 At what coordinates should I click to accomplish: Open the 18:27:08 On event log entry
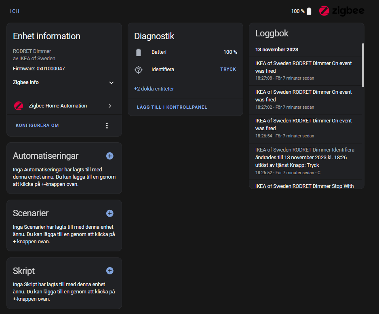[x=305, y=71]
